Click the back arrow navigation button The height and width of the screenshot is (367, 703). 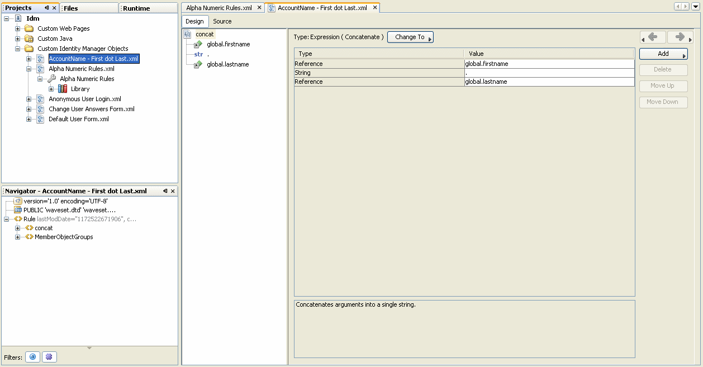pos(653,37)
